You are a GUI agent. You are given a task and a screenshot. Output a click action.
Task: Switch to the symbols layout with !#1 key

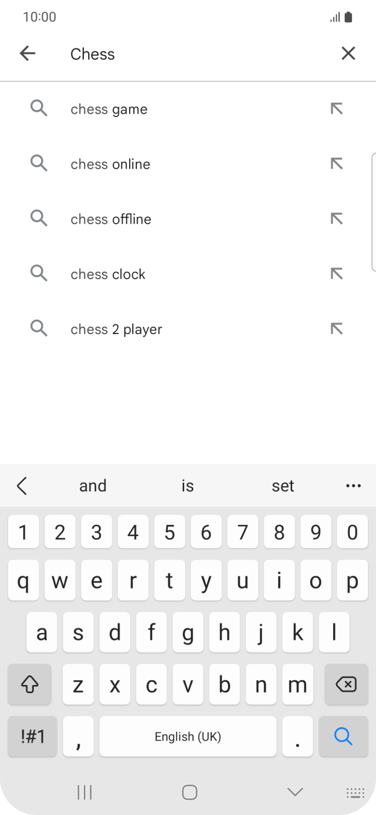pos(30,736)
